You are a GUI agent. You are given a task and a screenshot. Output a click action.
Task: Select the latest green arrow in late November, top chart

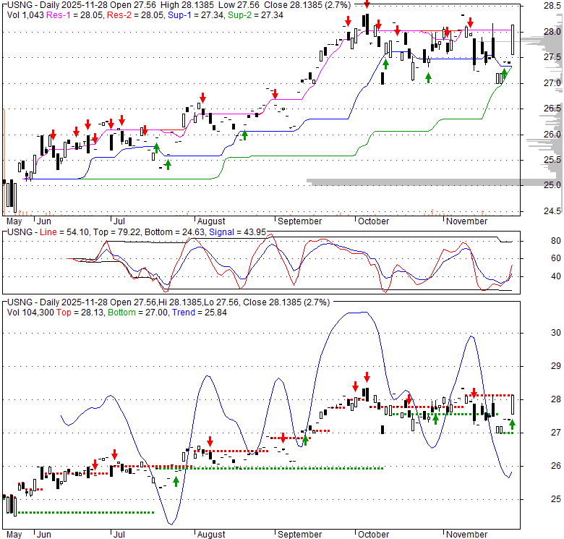coord(504,72)
